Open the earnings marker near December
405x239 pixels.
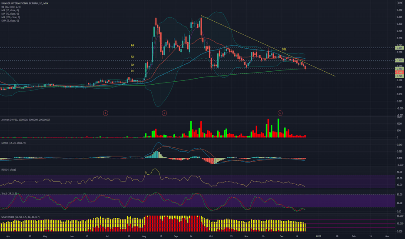click(280, 113)
